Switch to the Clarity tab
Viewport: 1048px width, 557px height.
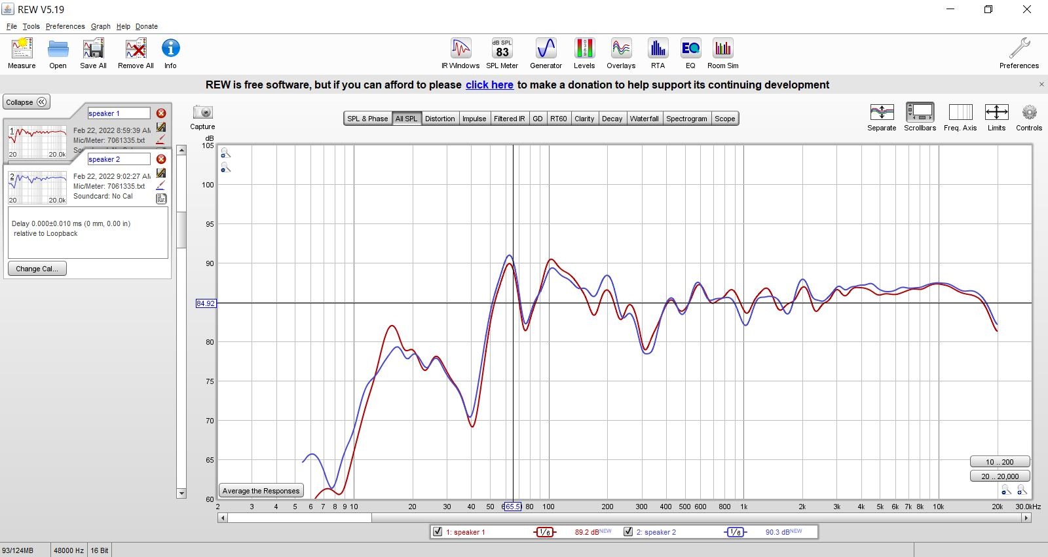pyautogui.click(x=584, y=119)
